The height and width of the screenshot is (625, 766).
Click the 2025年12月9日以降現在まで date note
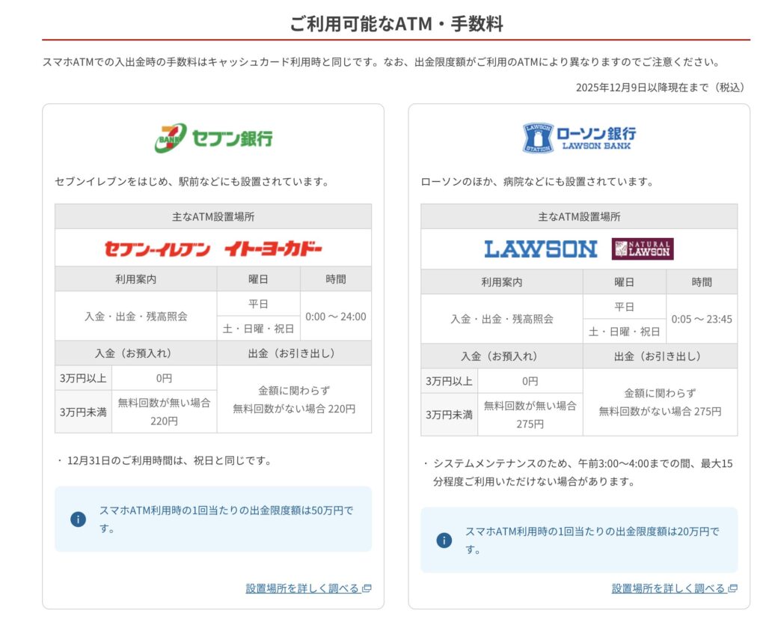coord(661,88)
